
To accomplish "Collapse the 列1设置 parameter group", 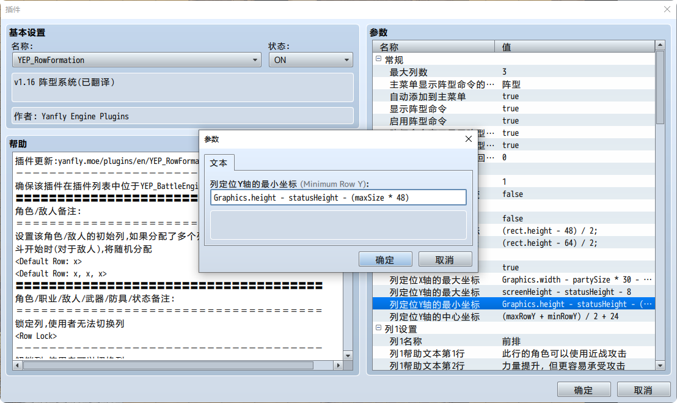I will tap(379, 328).
